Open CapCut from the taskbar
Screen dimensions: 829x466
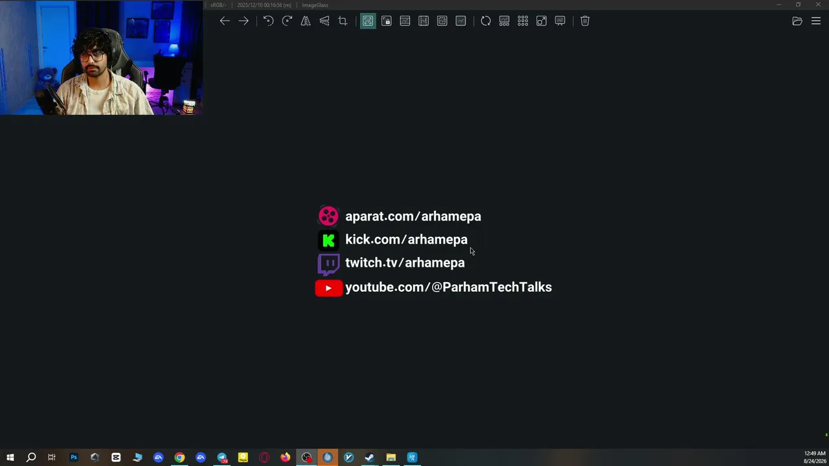tap(116, 458)
